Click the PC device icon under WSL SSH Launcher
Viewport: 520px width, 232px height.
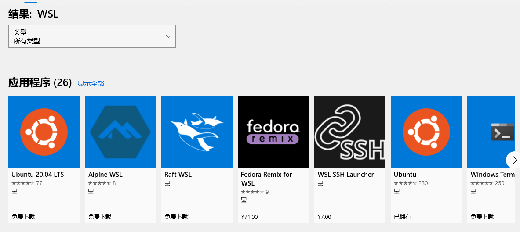320,183
